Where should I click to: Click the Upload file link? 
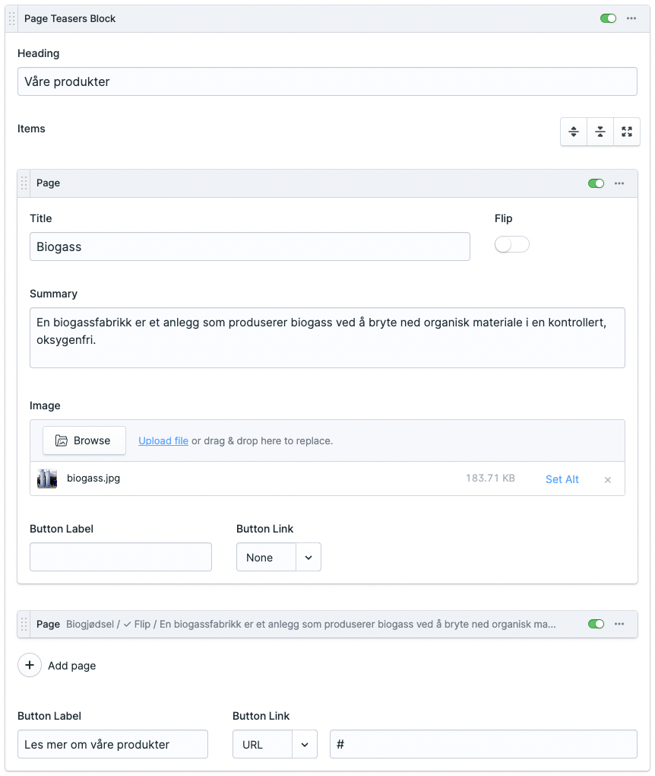pyautogui.click(x=163, y=440)
